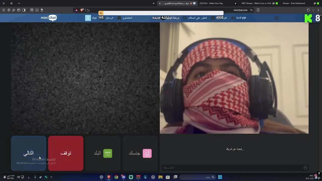Click the 400$ giveaway link
Image resolution: width=322 pixels, height=181 pixels.
point(219,18)
